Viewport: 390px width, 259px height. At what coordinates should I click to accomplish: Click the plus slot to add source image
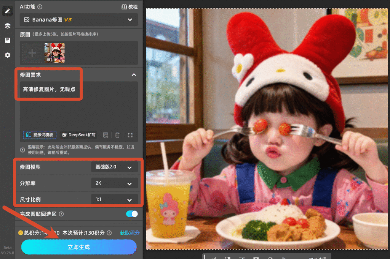[32, 53]
